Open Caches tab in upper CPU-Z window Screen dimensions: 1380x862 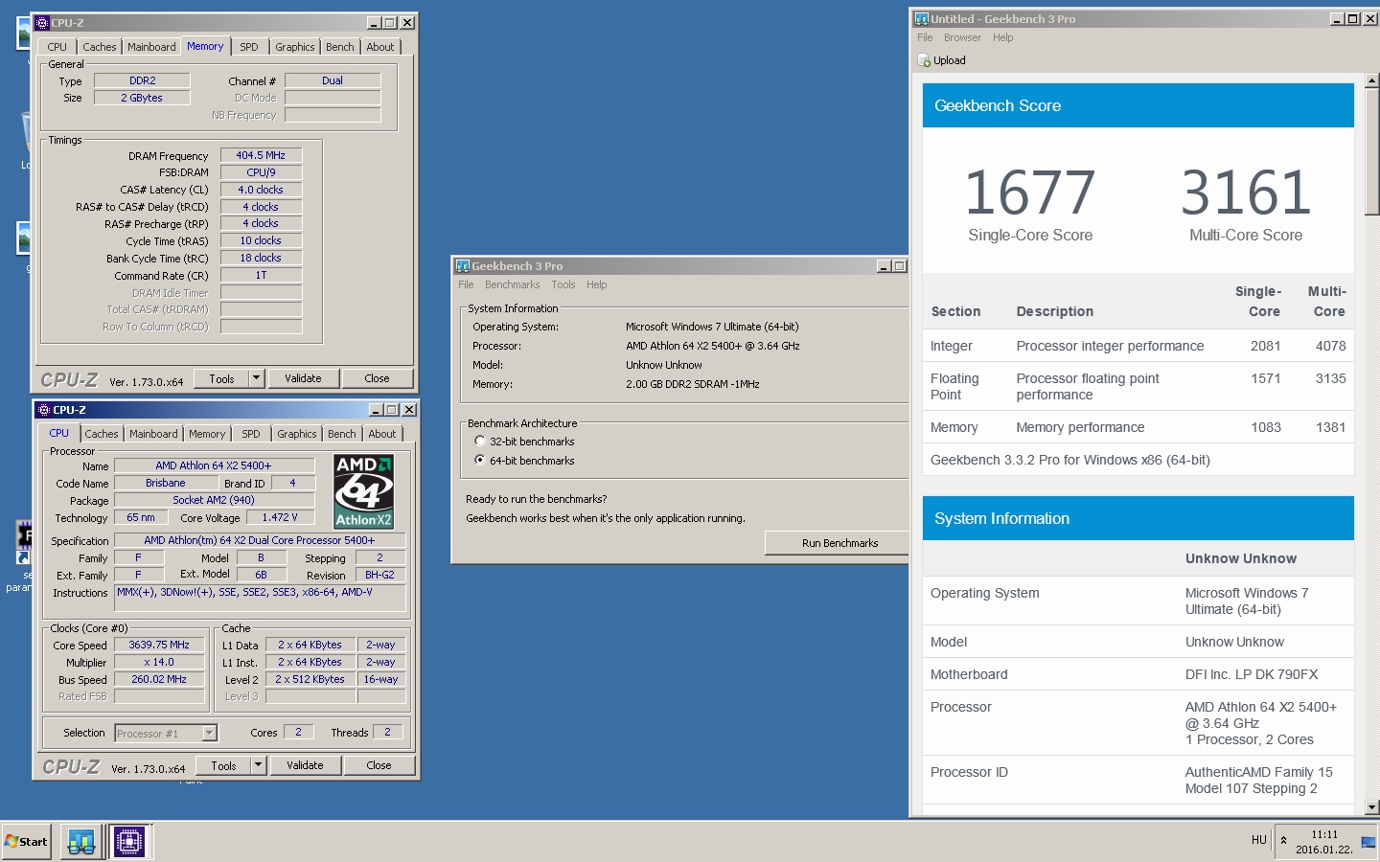(100, 47)
